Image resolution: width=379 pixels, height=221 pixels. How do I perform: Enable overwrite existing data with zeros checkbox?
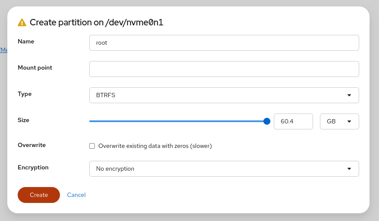[x=92, y=146]
